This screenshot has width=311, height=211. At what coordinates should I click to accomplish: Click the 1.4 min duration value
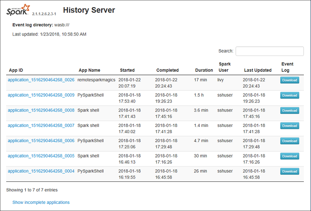pyautogui.click(x=201, y=125)
